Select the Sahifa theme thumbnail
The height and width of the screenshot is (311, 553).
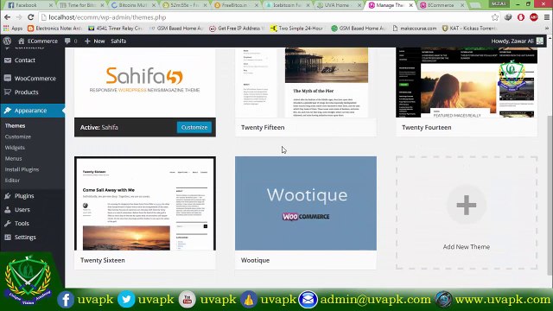tap(145, 83)
